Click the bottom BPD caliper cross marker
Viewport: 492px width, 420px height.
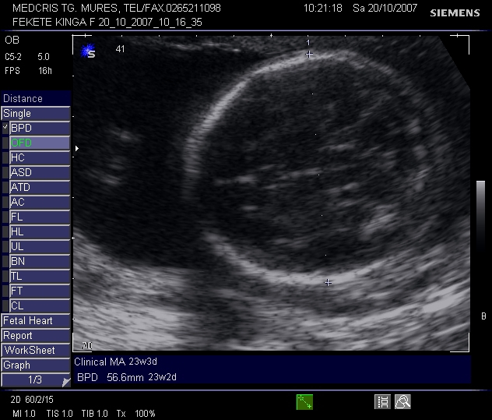[328, 282]
